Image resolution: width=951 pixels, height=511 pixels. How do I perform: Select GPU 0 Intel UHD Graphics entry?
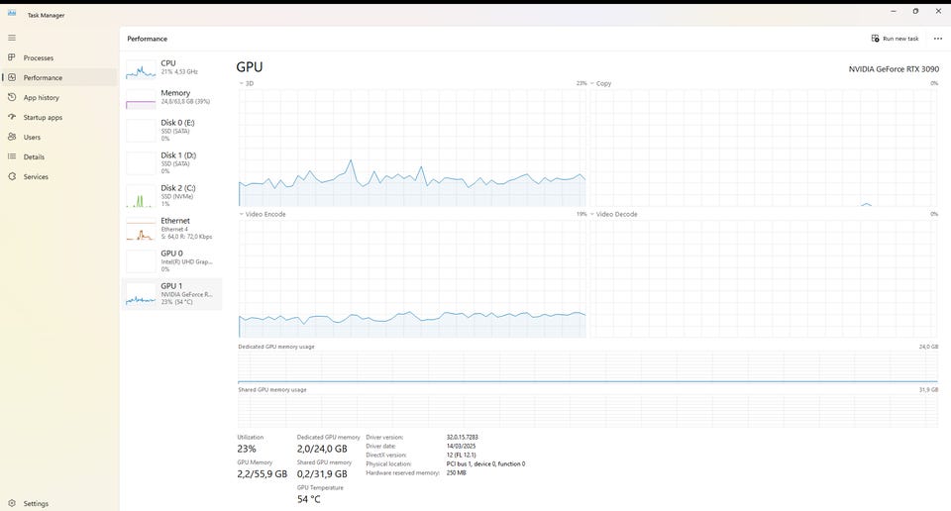point(172,261)
